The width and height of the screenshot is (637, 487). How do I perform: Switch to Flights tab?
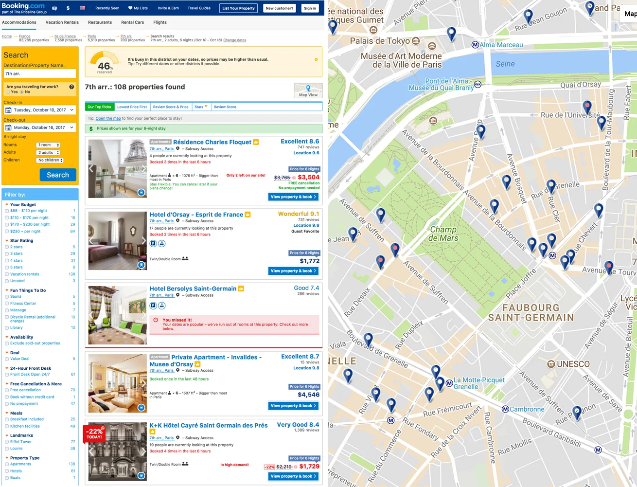pos(160,22)
